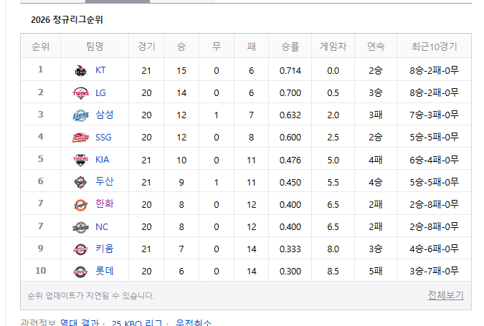Click 두산's streak value 4승
484x326 pixels.
(x=376, y=182)
